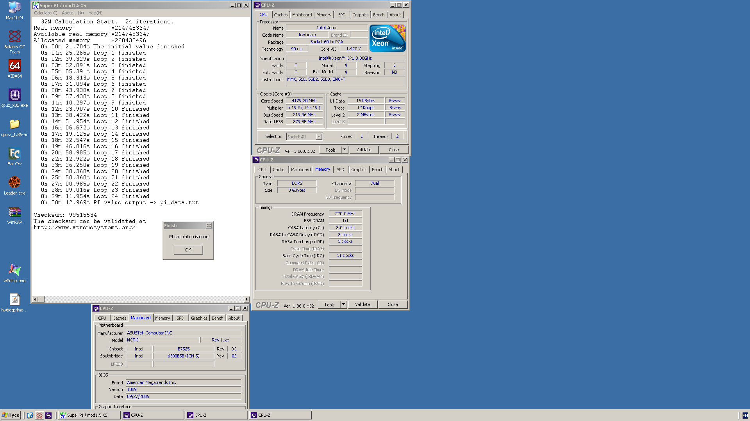
Task: Click the Start (Пуск) button
Action: (11, 415)
